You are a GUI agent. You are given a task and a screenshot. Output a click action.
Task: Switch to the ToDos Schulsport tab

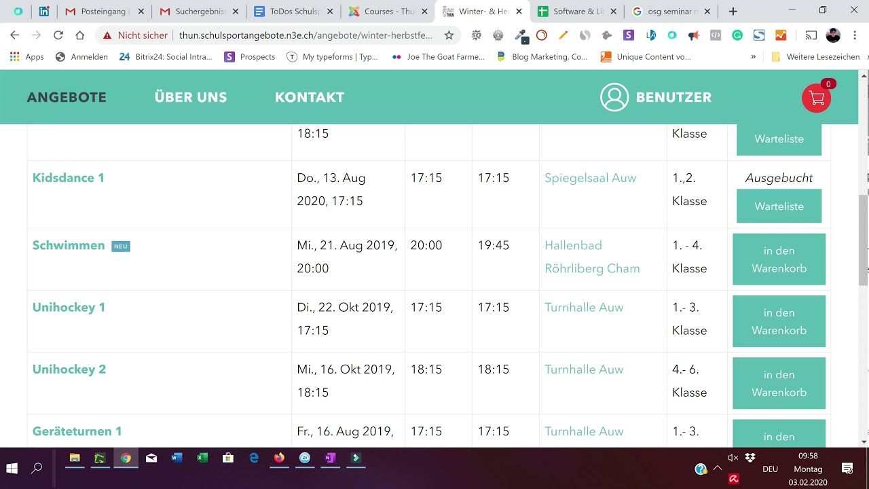point(294,12)
